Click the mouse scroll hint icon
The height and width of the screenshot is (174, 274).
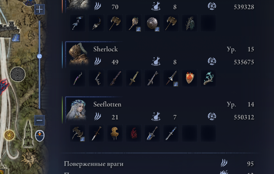40,135
